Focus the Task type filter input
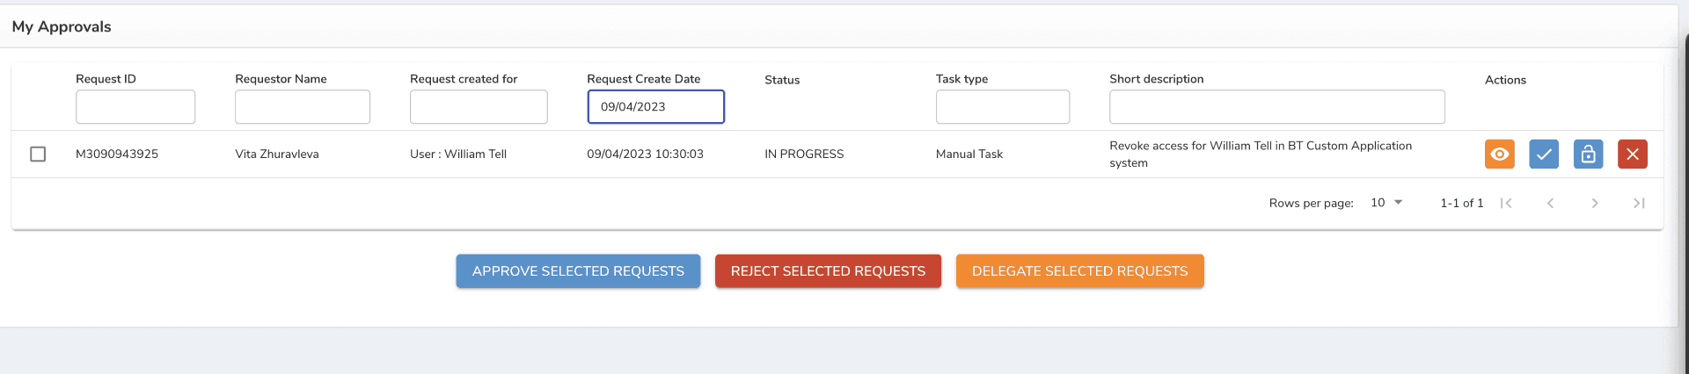Screen dimensions: 1689x374 click(1002, 107)
